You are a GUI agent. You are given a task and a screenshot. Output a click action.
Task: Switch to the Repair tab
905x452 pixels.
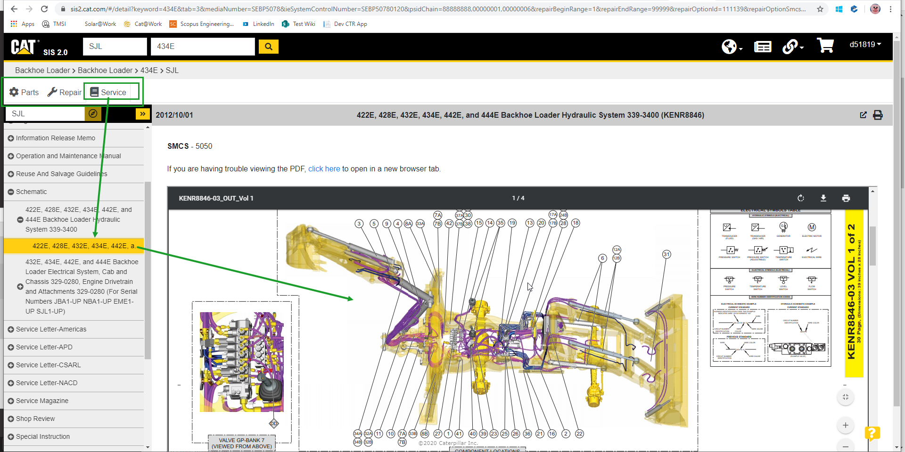pos(65,92)
